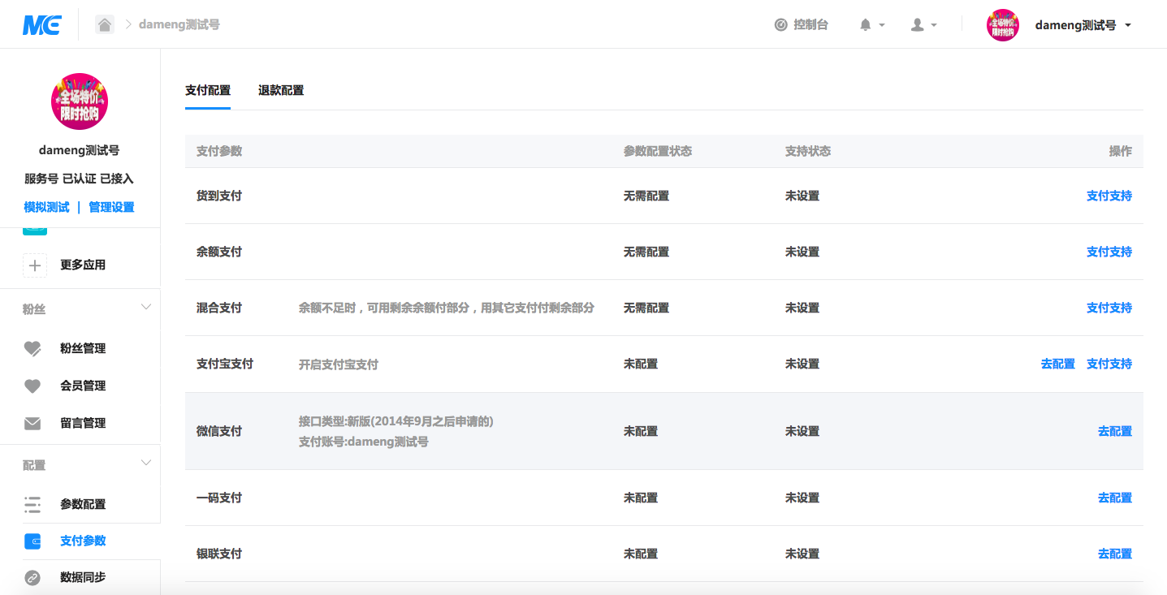Select 支付参数 menu item

tap(83, 541)
